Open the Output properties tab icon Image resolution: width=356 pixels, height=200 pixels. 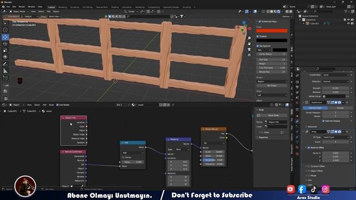coord(297,87)
